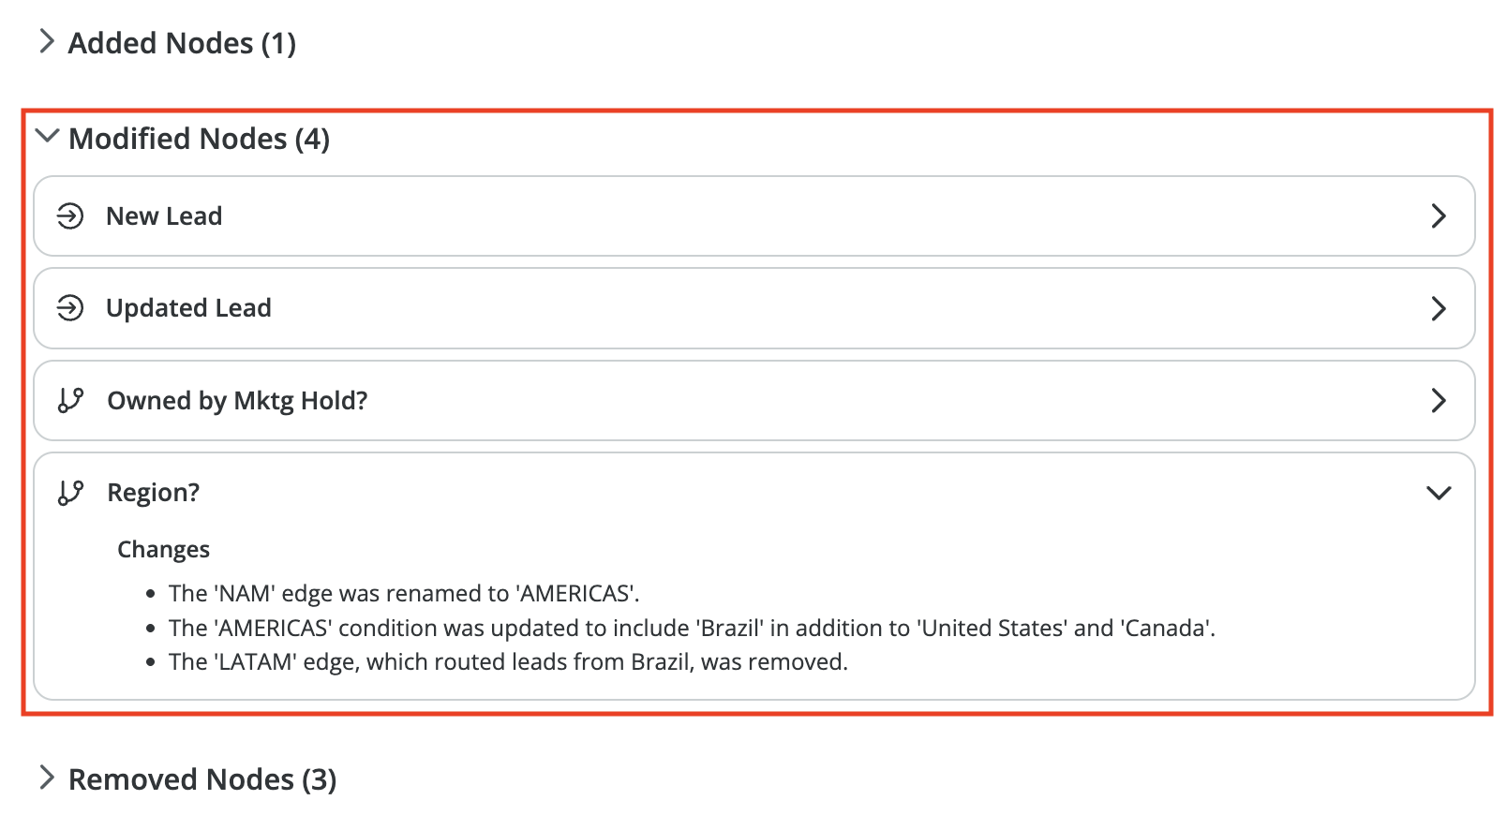Click the trigger icon beside New Lead
The width and height of the screenshot is (1507, 830).
70,216
